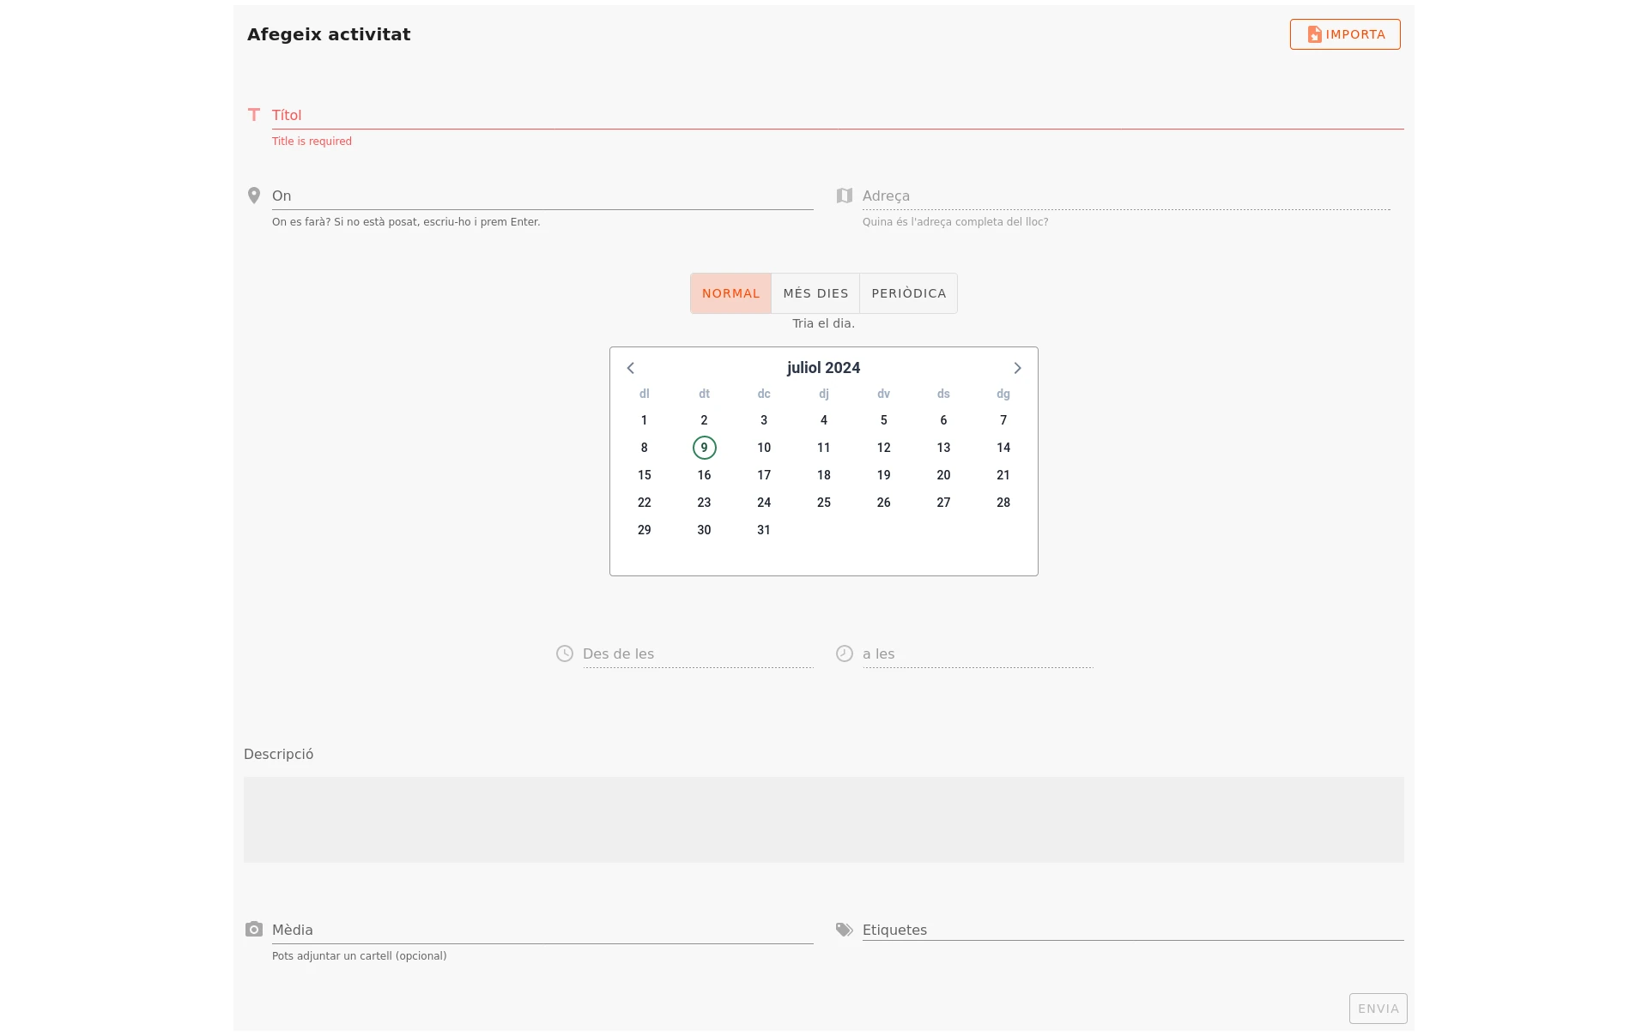The width and height of the screenshot is (1648, 1036).
Task: Pick day 17 in the calendar
Action: (764, 475)
